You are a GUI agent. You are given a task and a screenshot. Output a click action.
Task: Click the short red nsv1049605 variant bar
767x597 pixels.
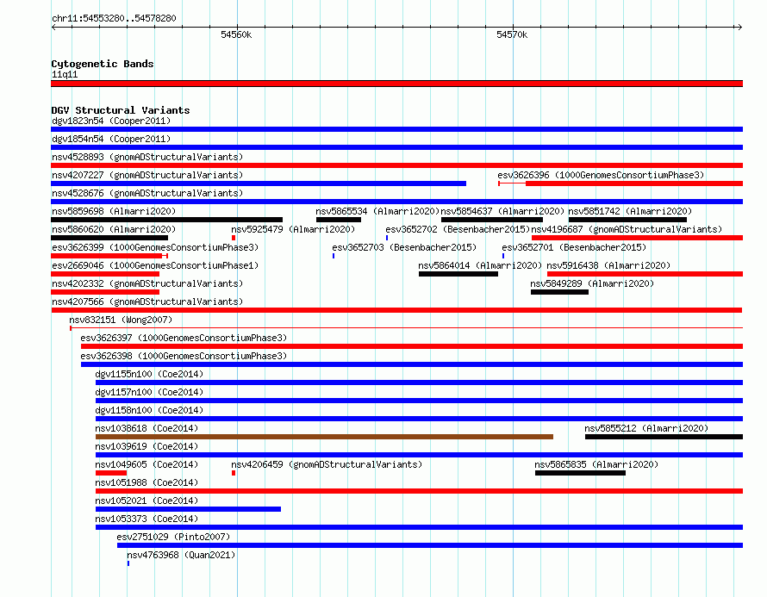tap(111, 473)
